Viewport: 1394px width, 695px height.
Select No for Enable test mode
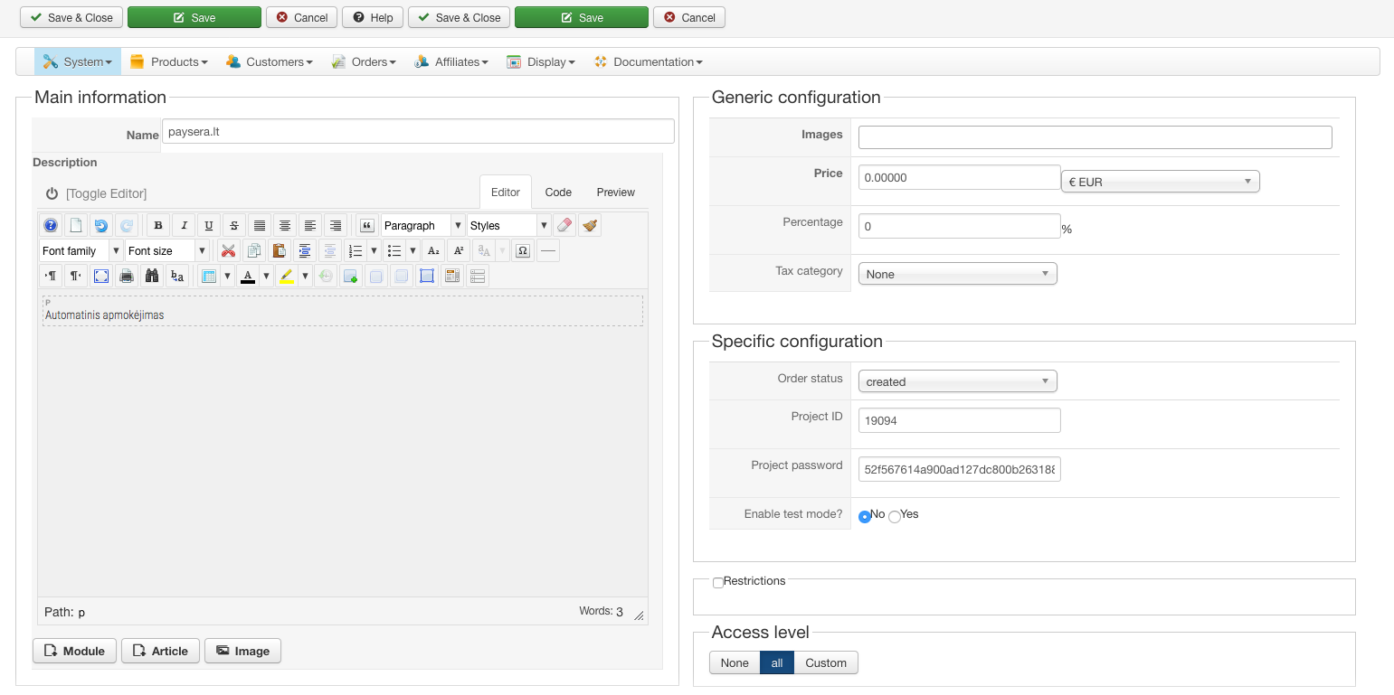coord(865,517)
